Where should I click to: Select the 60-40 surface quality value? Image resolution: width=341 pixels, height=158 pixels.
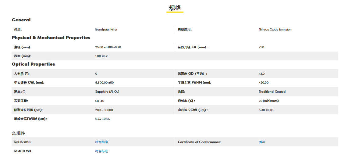click(100, 101)
